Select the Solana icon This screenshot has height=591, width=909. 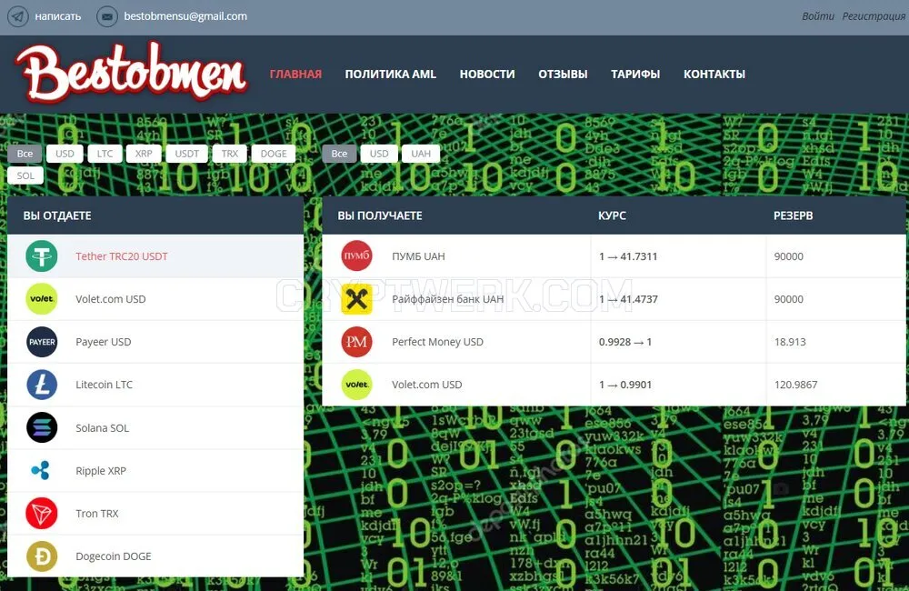(x=42, y=427)
